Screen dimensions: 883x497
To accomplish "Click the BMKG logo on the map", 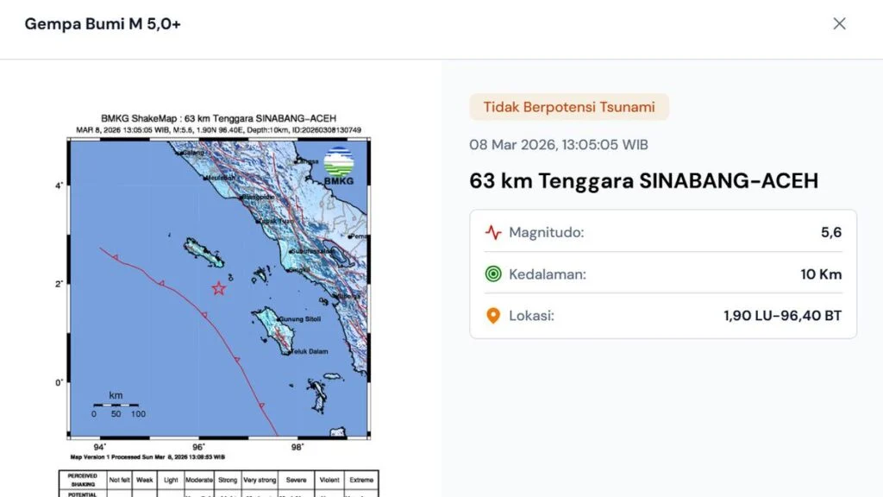I will click(339, 167).
